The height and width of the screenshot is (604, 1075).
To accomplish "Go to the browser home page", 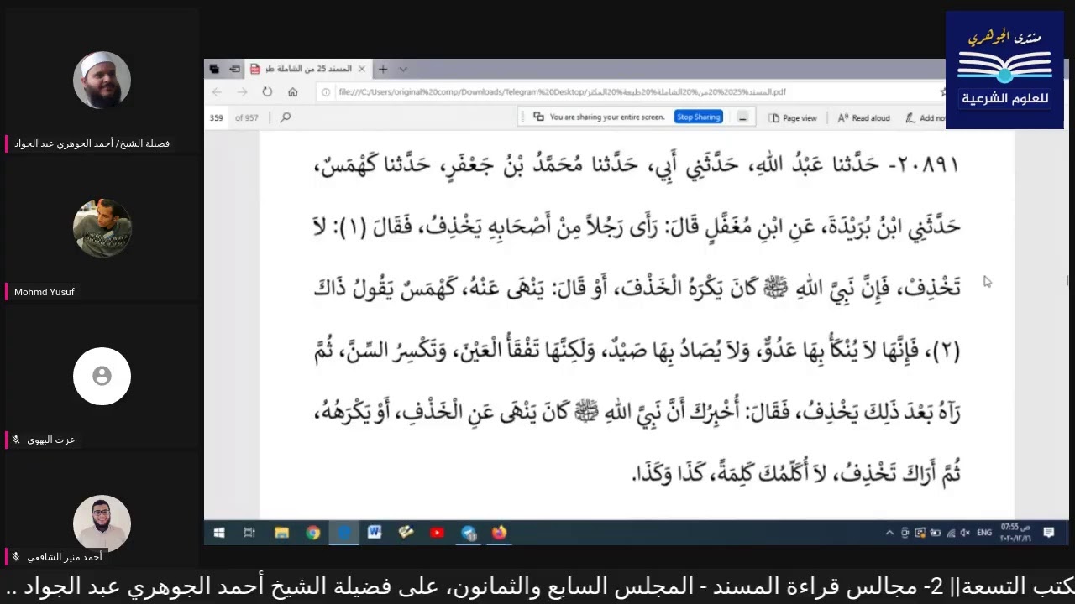I will point(292,92).
